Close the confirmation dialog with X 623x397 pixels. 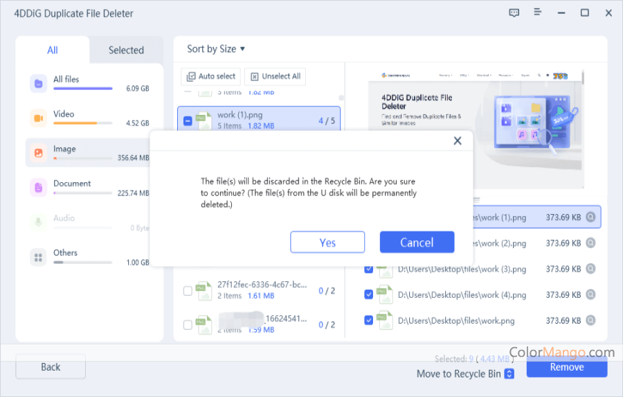(457, 141)
